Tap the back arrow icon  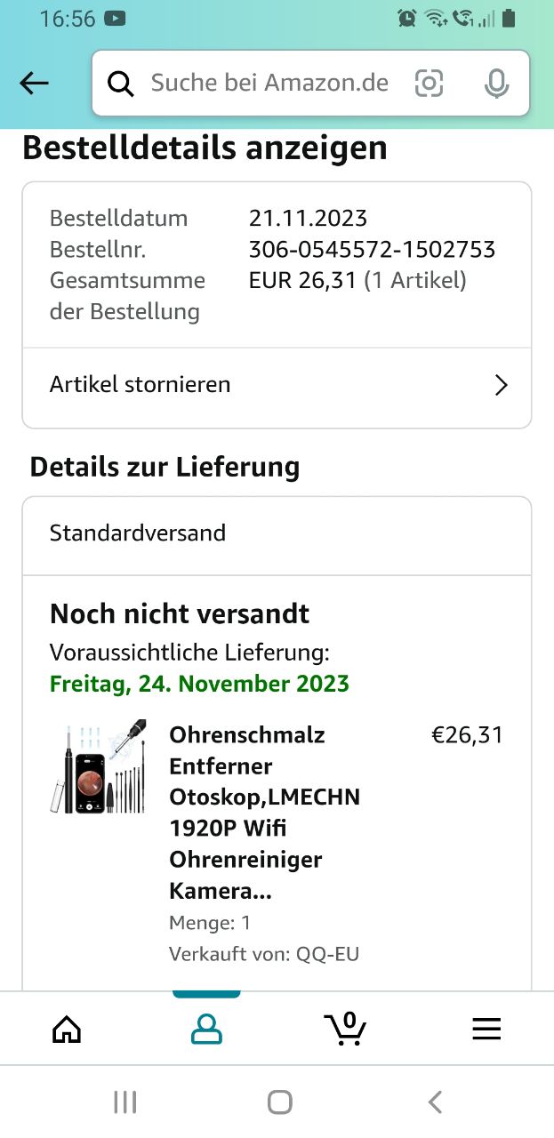(x=34, y=84)
